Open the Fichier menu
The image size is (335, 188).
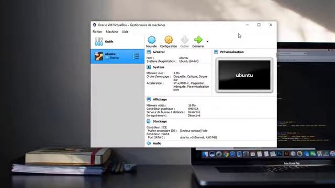tap(97, 32)
